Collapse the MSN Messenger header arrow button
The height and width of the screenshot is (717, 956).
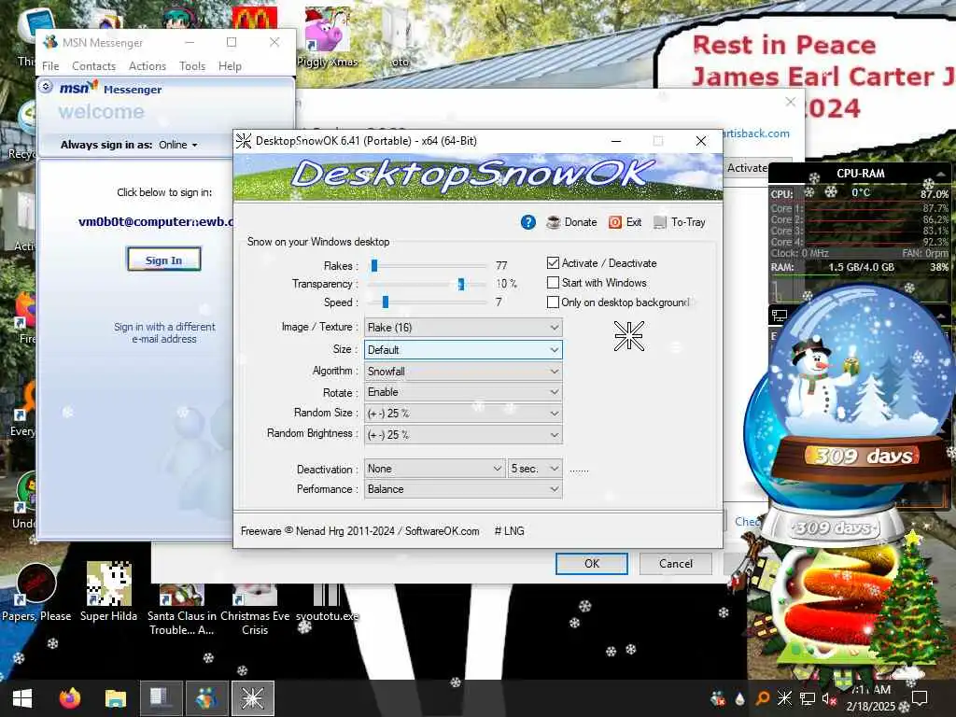[x=46, y=87]
